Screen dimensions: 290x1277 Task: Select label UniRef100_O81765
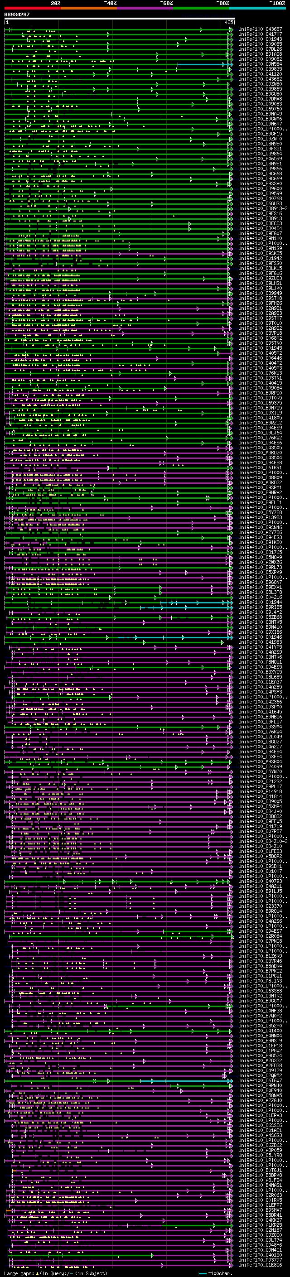pyautogui.click(x=260, y=552)
